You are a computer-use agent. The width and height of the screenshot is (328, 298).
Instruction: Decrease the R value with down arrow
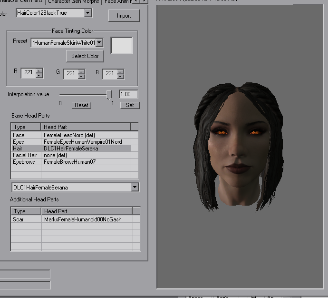coord(39,75)
